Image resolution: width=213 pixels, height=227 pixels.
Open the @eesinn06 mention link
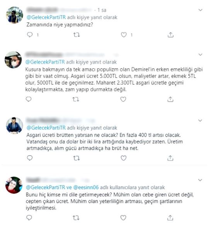pos(86,187)
